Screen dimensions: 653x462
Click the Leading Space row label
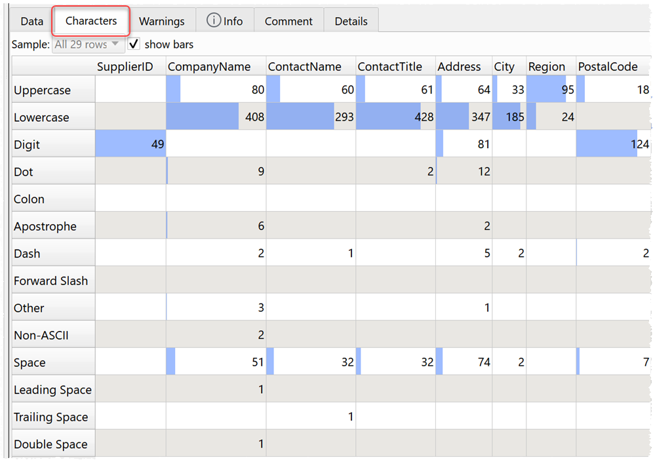coord(53,389)
